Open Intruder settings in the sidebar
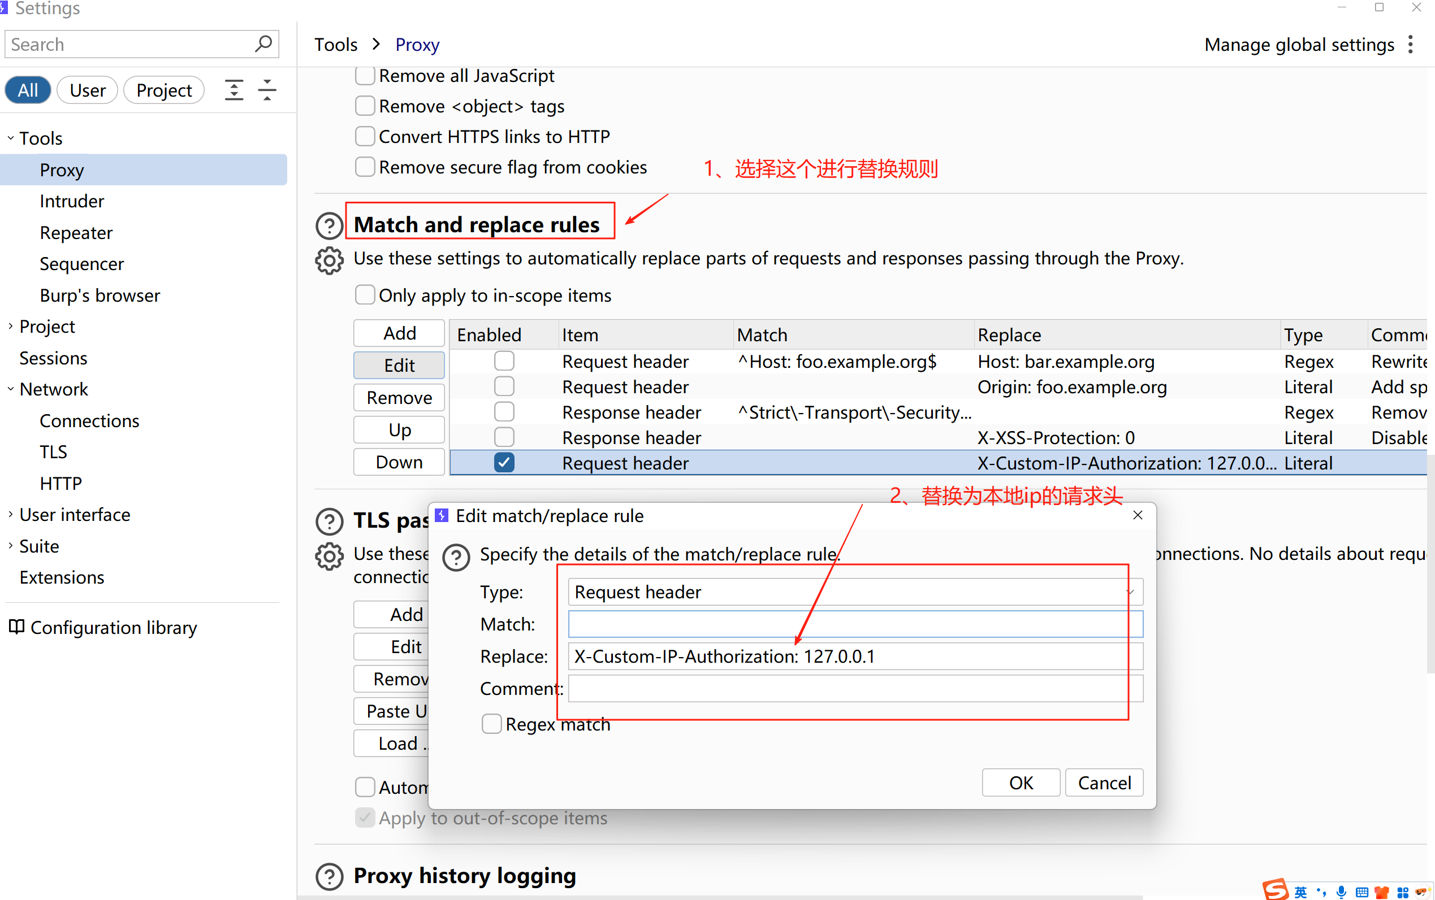1435x900 pixels. [x=71, y=201]
